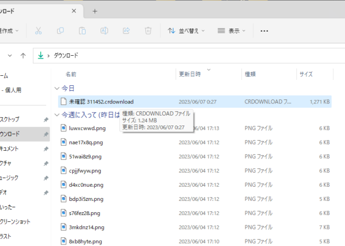Sort by 名前 column header
The width and height of the screenshot is (345, 246).
coord(71,74)
